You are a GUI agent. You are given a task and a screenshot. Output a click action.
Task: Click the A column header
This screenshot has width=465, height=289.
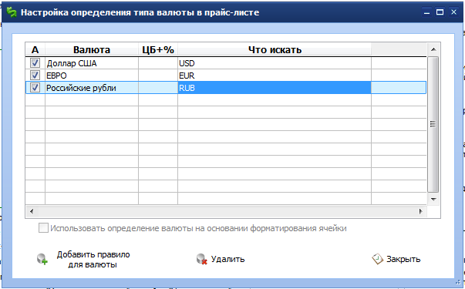coord(35,49)
